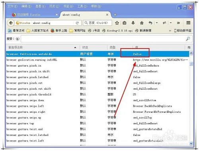Open the 新浪微博 bookmark
This screenshot has height=151, width=199.
point(143,31)
